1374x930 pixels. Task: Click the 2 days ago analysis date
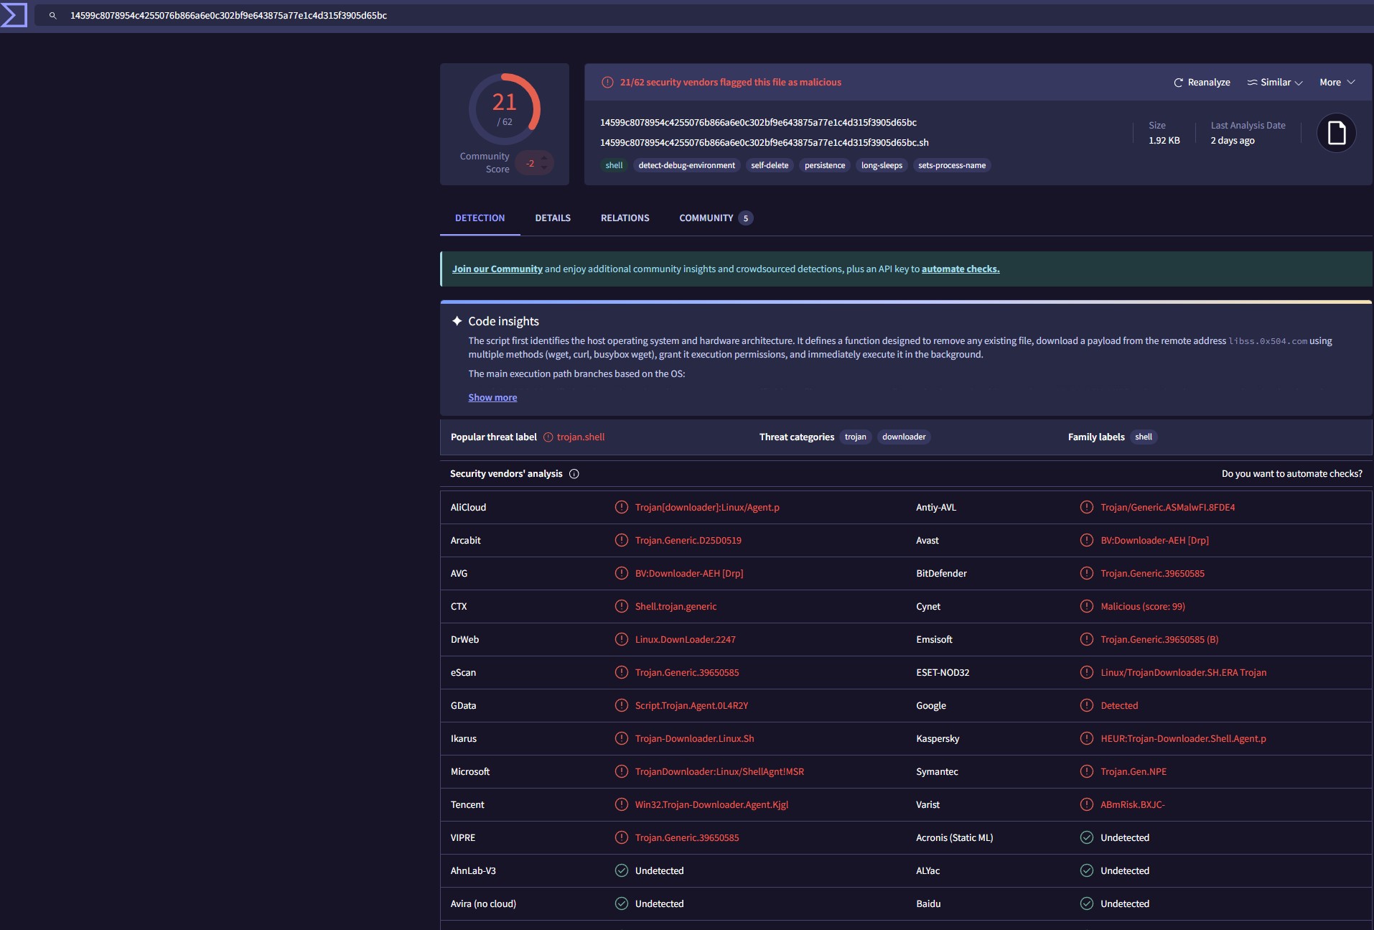1233,141
